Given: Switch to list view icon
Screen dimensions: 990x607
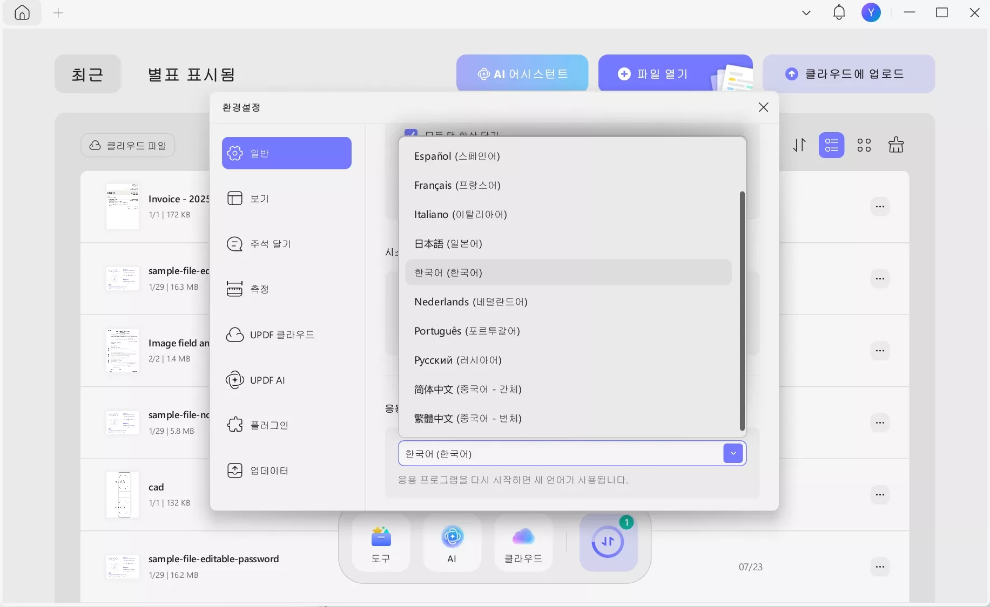Looking at the screenshot, I should (x=831, y=145).
